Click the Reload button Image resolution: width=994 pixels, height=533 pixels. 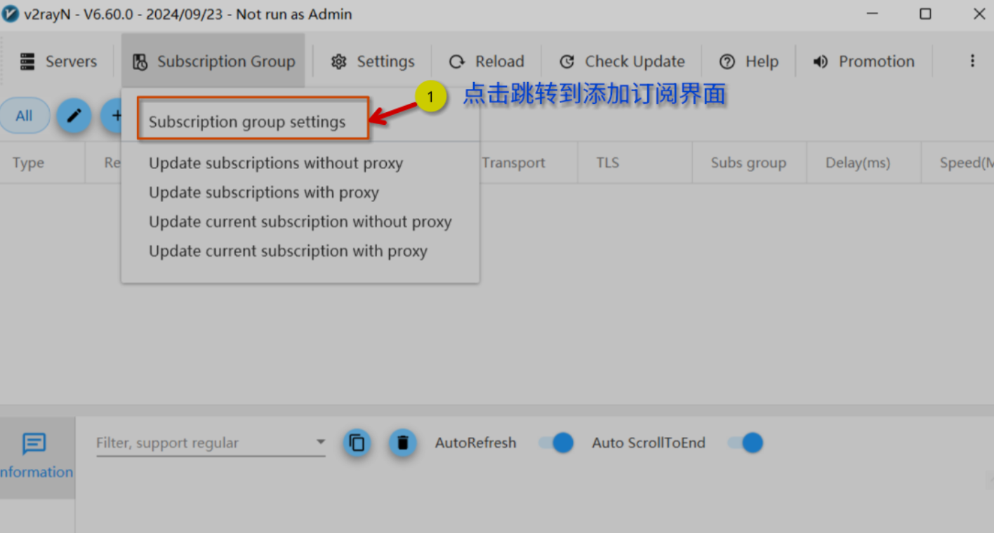[486, 62]
